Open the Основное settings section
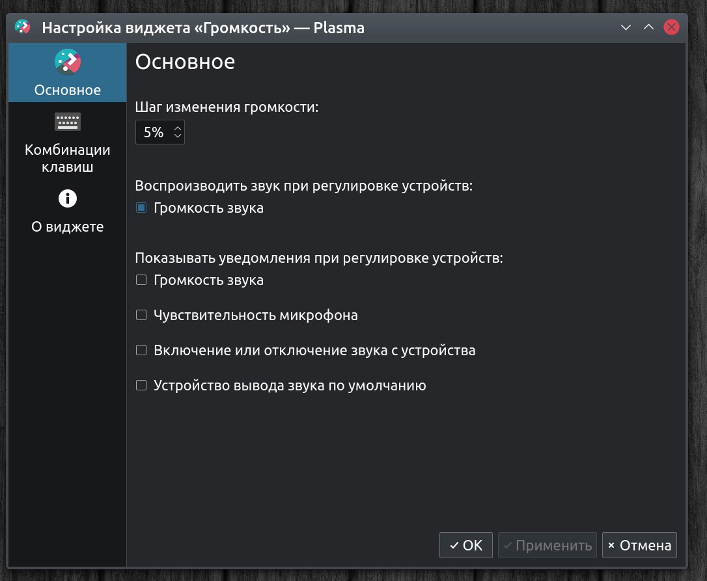The width and height of the screenshot is (707, 581). point(67,73)
